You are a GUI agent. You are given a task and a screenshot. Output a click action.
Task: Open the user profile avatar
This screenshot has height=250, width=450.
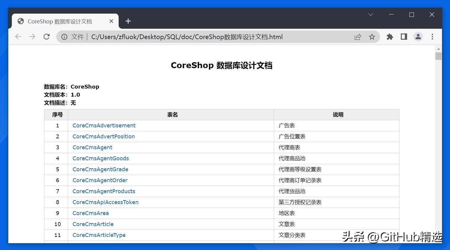pos(418,37)
